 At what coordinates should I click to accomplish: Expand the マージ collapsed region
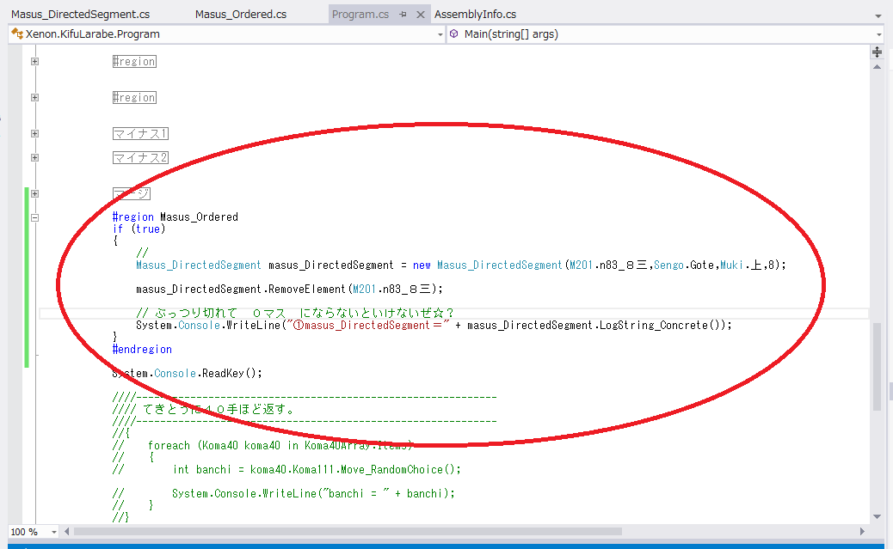click(x=34, y=193)
